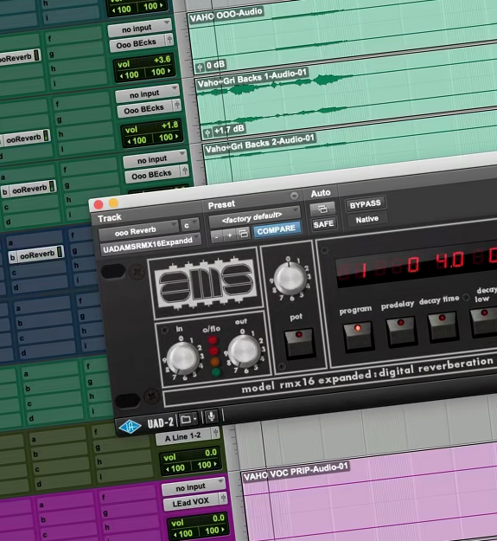Click the +1.7 dB clip gain value

pos(229,130)
